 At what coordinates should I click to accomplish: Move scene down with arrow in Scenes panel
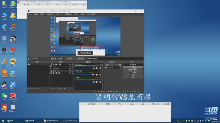pos(38,88)
